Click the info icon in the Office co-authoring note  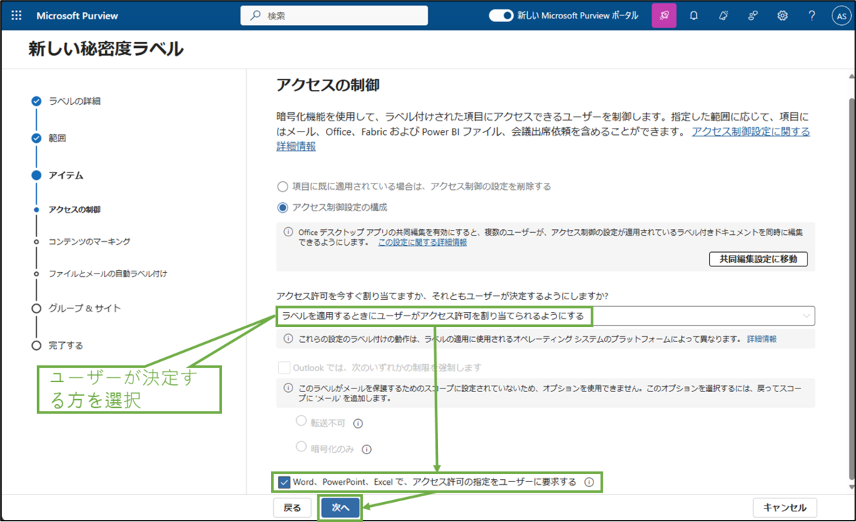(288, 231)
